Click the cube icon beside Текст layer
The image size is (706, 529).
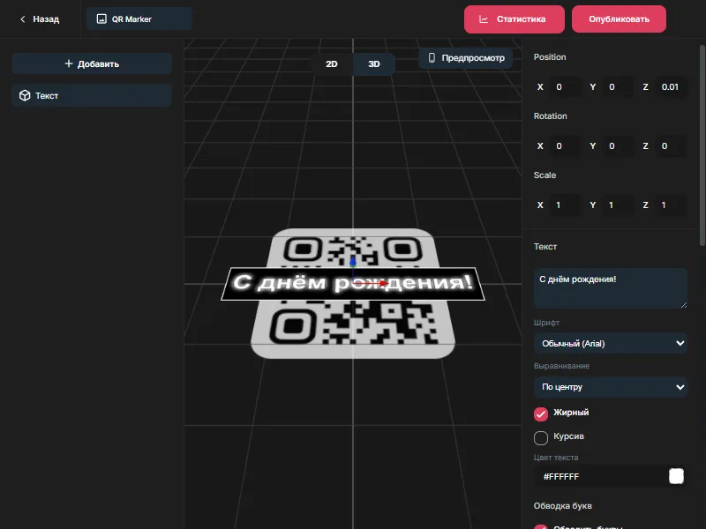coord(25,95)
